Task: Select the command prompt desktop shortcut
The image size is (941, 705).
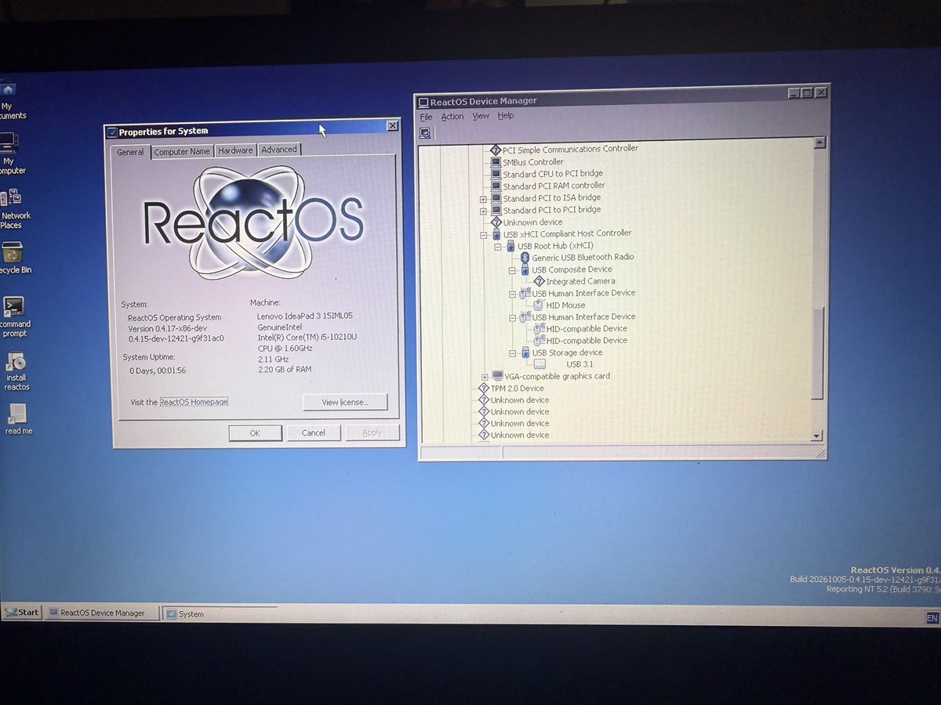Action: coord(14,316)
